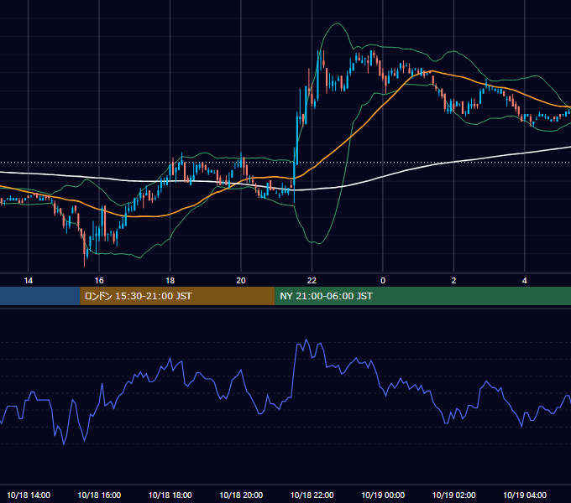Screen dimensions: 571x503
Task: Click the 10/18 22:00 time label
Action: point(312,495)
